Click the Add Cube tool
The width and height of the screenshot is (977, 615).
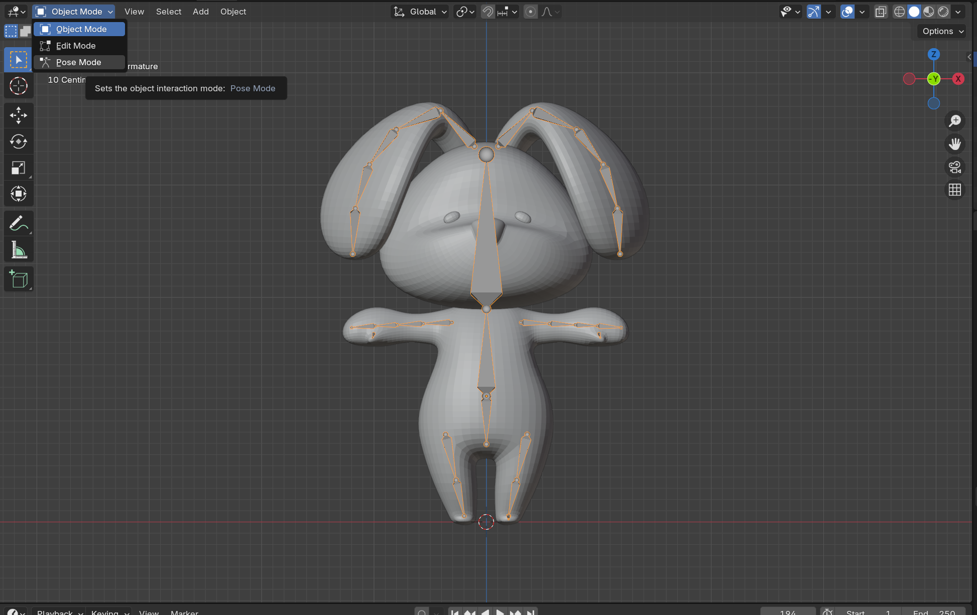tap(19, 279)
